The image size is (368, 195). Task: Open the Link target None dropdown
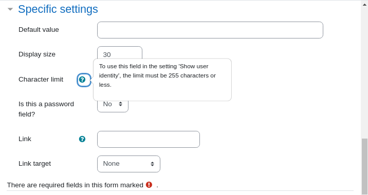click(x=128, y=164)
